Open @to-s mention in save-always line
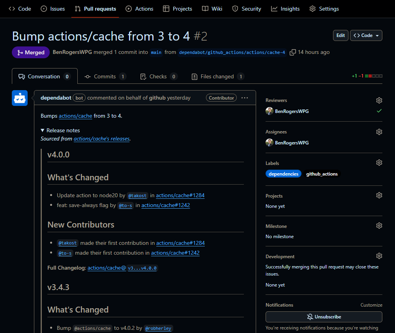This screenshot has width=395, height=333. click(125, 205)
